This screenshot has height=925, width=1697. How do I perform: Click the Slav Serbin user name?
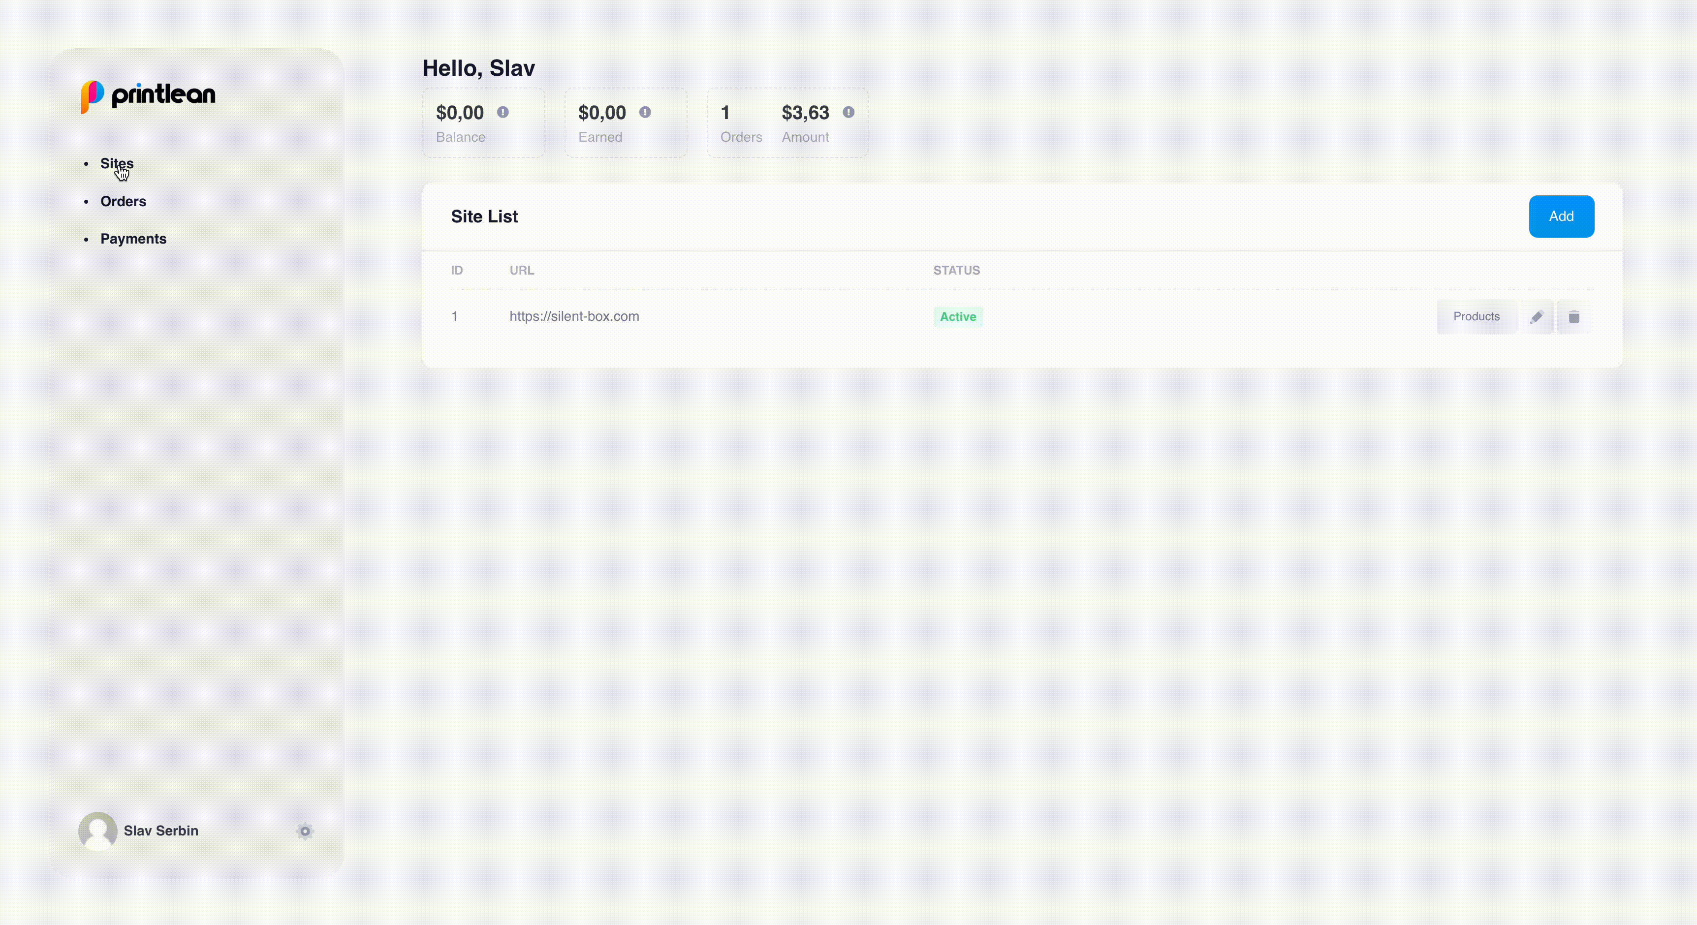pyautogui.click(x=161, y=831)
